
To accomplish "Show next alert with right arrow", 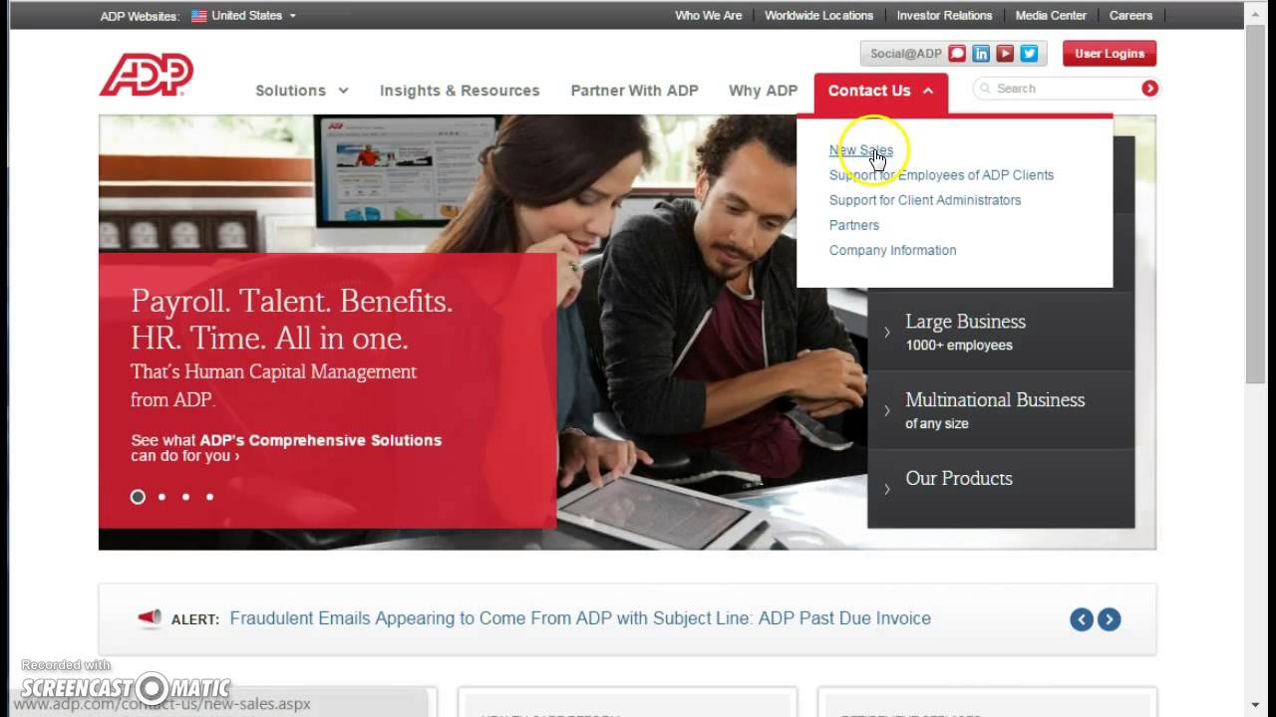I will click(1109, 619).
